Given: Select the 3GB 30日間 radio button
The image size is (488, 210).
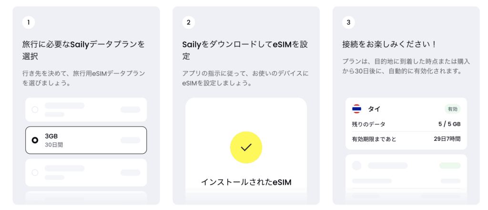Looking at the screenshot, I should (x=35, y=140).
